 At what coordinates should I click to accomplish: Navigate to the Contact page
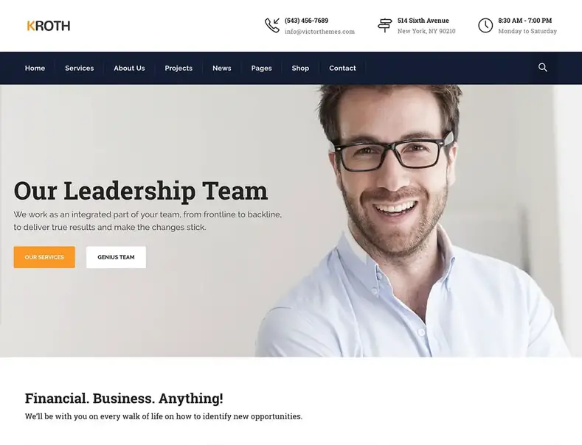coord(342,69)
